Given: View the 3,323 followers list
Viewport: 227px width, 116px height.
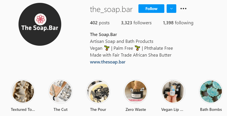Looking at the screenshot, I should [136, 23].
